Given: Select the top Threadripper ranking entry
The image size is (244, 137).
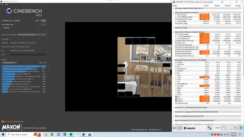Looking at the screenshot, I should (x=24, y=66).
